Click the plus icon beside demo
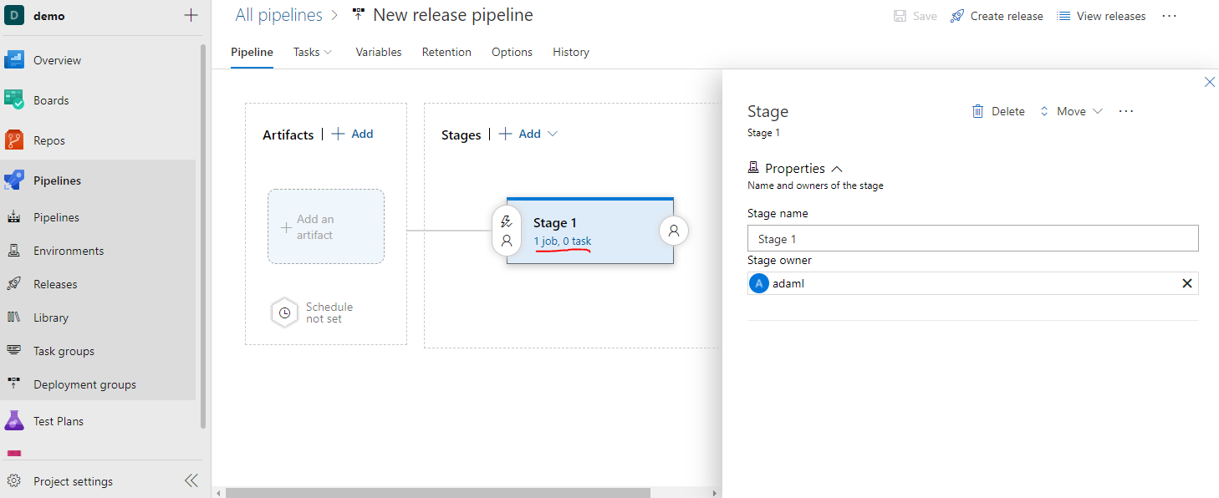1219x498 pixels. coord(191,16)
